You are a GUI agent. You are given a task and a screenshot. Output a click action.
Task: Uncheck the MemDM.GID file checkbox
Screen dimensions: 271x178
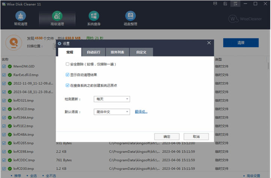[x=4, y=67]
